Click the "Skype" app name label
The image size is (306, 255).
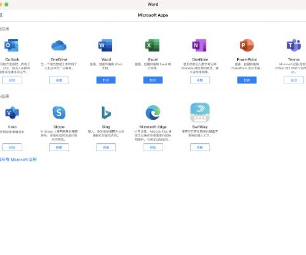pyautogui.click(x=59, y=127)
